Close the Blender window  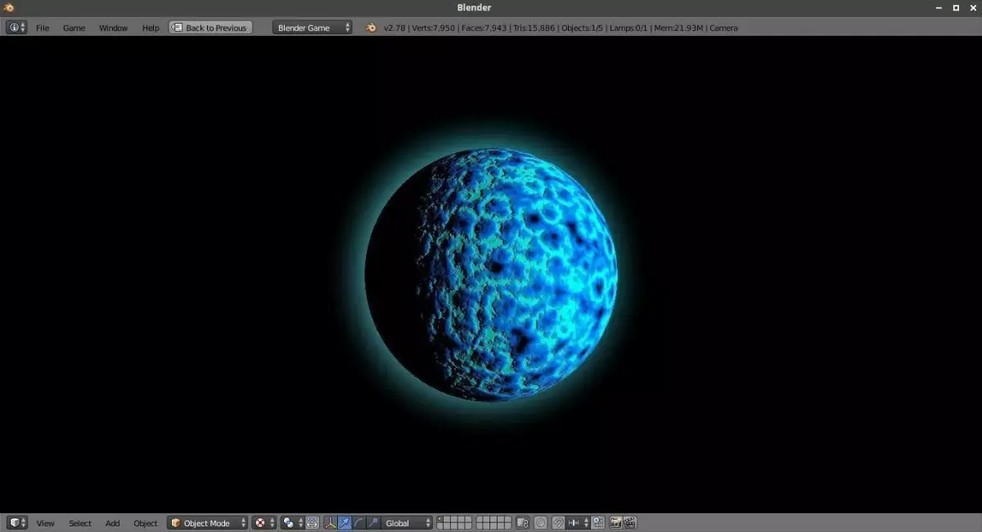971,7
